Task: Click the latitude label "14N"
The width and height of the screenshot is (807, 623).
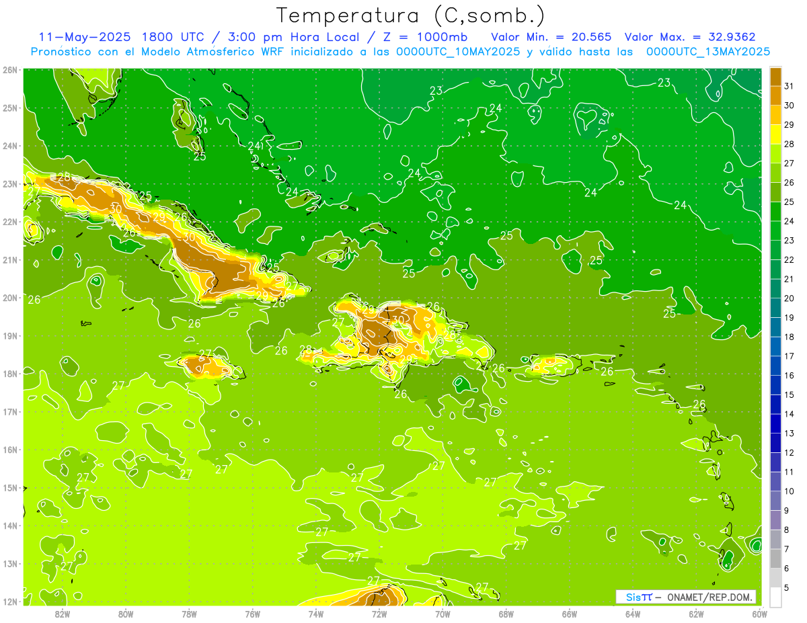Action: point(10,526)
